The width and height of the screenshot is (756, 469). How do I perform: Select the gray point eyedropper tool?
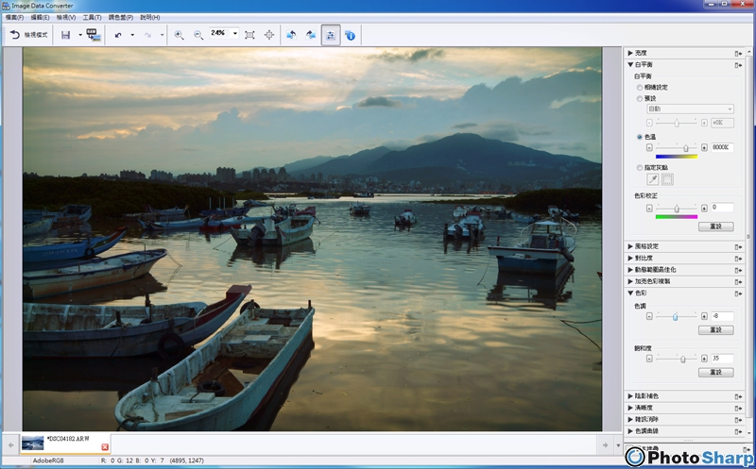(x=652, y=179)
